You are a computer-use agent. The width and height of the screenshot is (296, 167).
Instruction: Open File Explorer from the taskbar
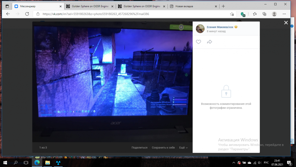point(47,163)
